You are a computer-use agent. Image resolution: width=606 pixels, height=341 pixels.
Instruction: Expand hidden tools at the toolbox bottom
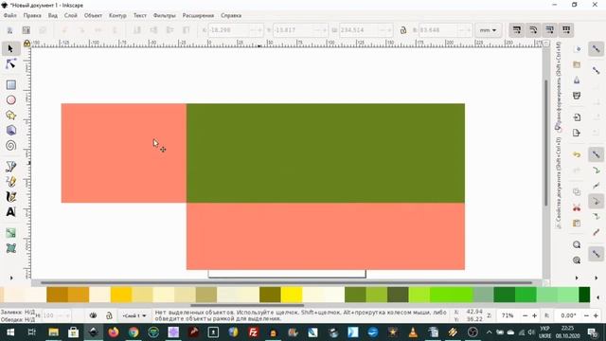pyautogui.click(x=10, y=278)
